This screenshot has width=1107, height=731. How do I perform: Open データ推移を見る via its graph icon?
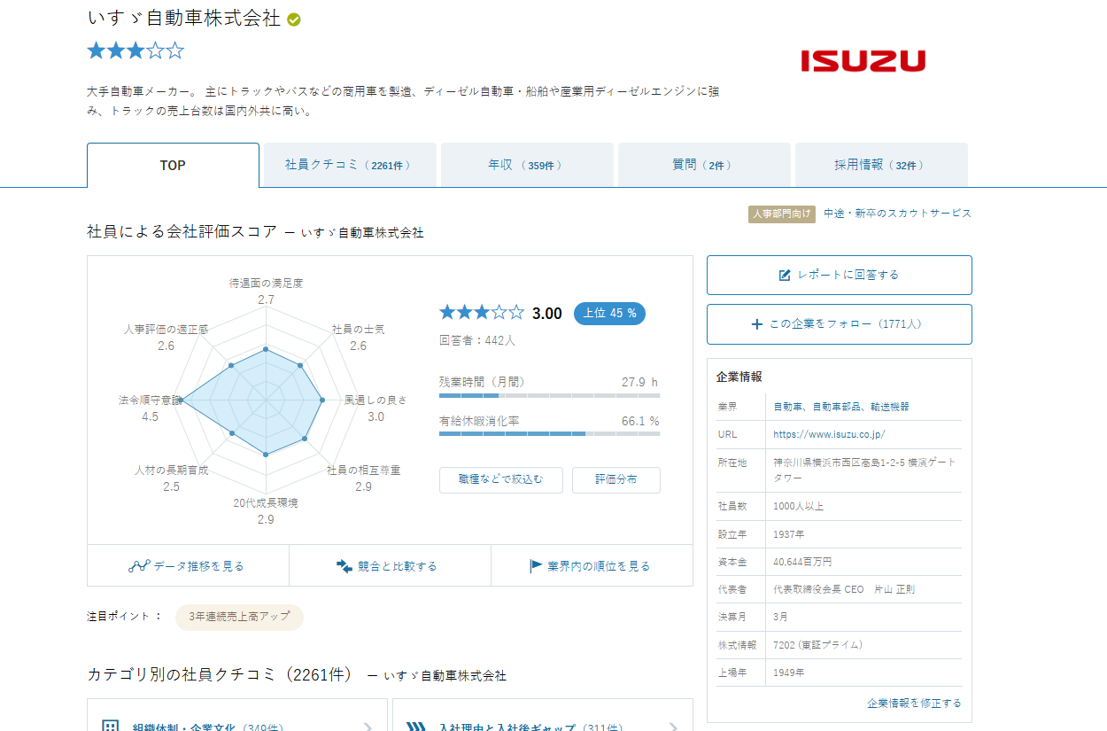click(x=139, y=566)
